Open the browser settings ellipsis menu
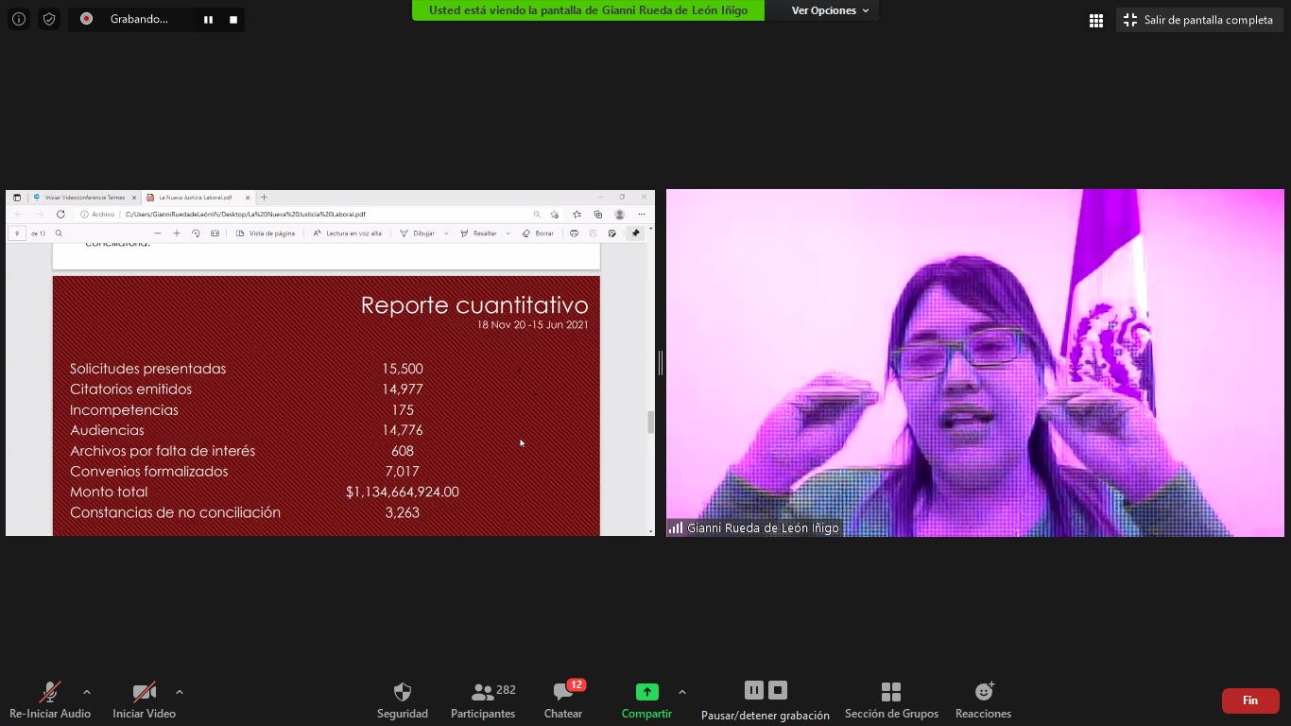This screenshot has width=1291, height=726. [642, 215]
